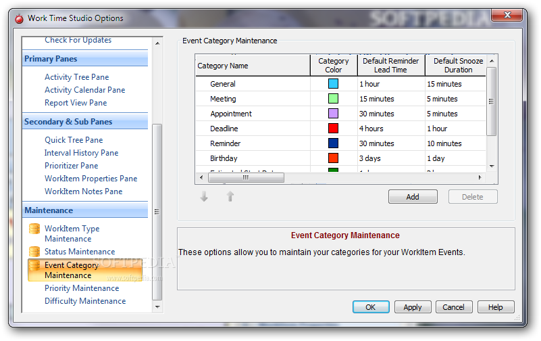Click the Work Time Studio title bar icon
Image resolution: width=541 pixels, height=341 pixels.
pos(20,18)
